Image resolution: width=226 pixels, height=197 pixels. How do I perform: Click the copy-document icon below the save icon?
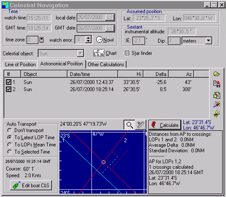tap(217, 95)
